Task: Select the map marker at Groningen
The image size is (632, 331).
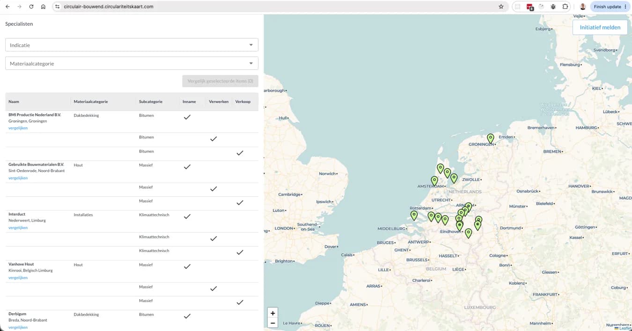Action: [x=490, y=138]
